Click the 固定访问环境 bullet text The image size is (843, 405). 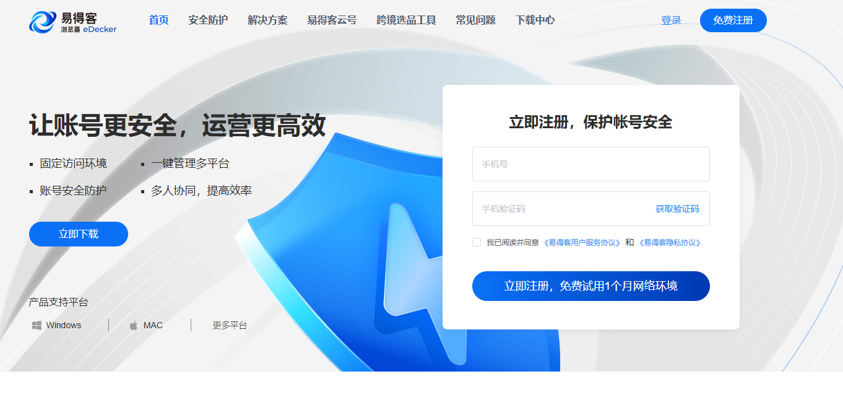[x=74, y=163]
